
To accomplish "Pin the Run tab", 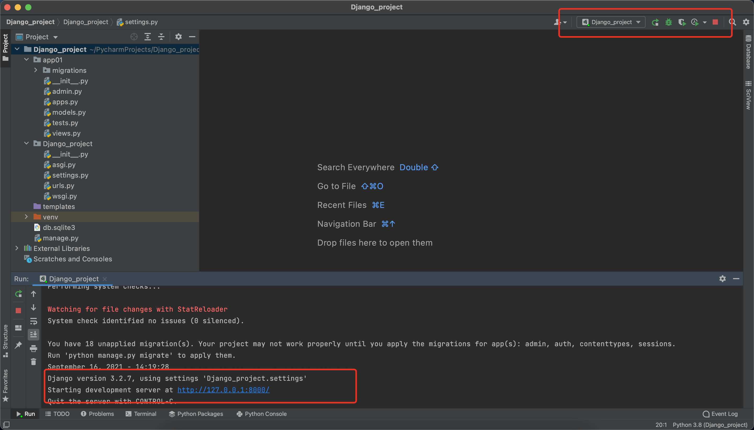I will pyautogui.click(x=18, y=345).
